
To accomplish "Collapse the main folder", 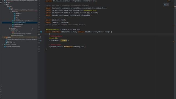I will [6, 6].
